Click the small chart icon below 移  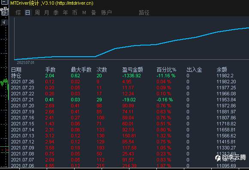click(4, 22)
